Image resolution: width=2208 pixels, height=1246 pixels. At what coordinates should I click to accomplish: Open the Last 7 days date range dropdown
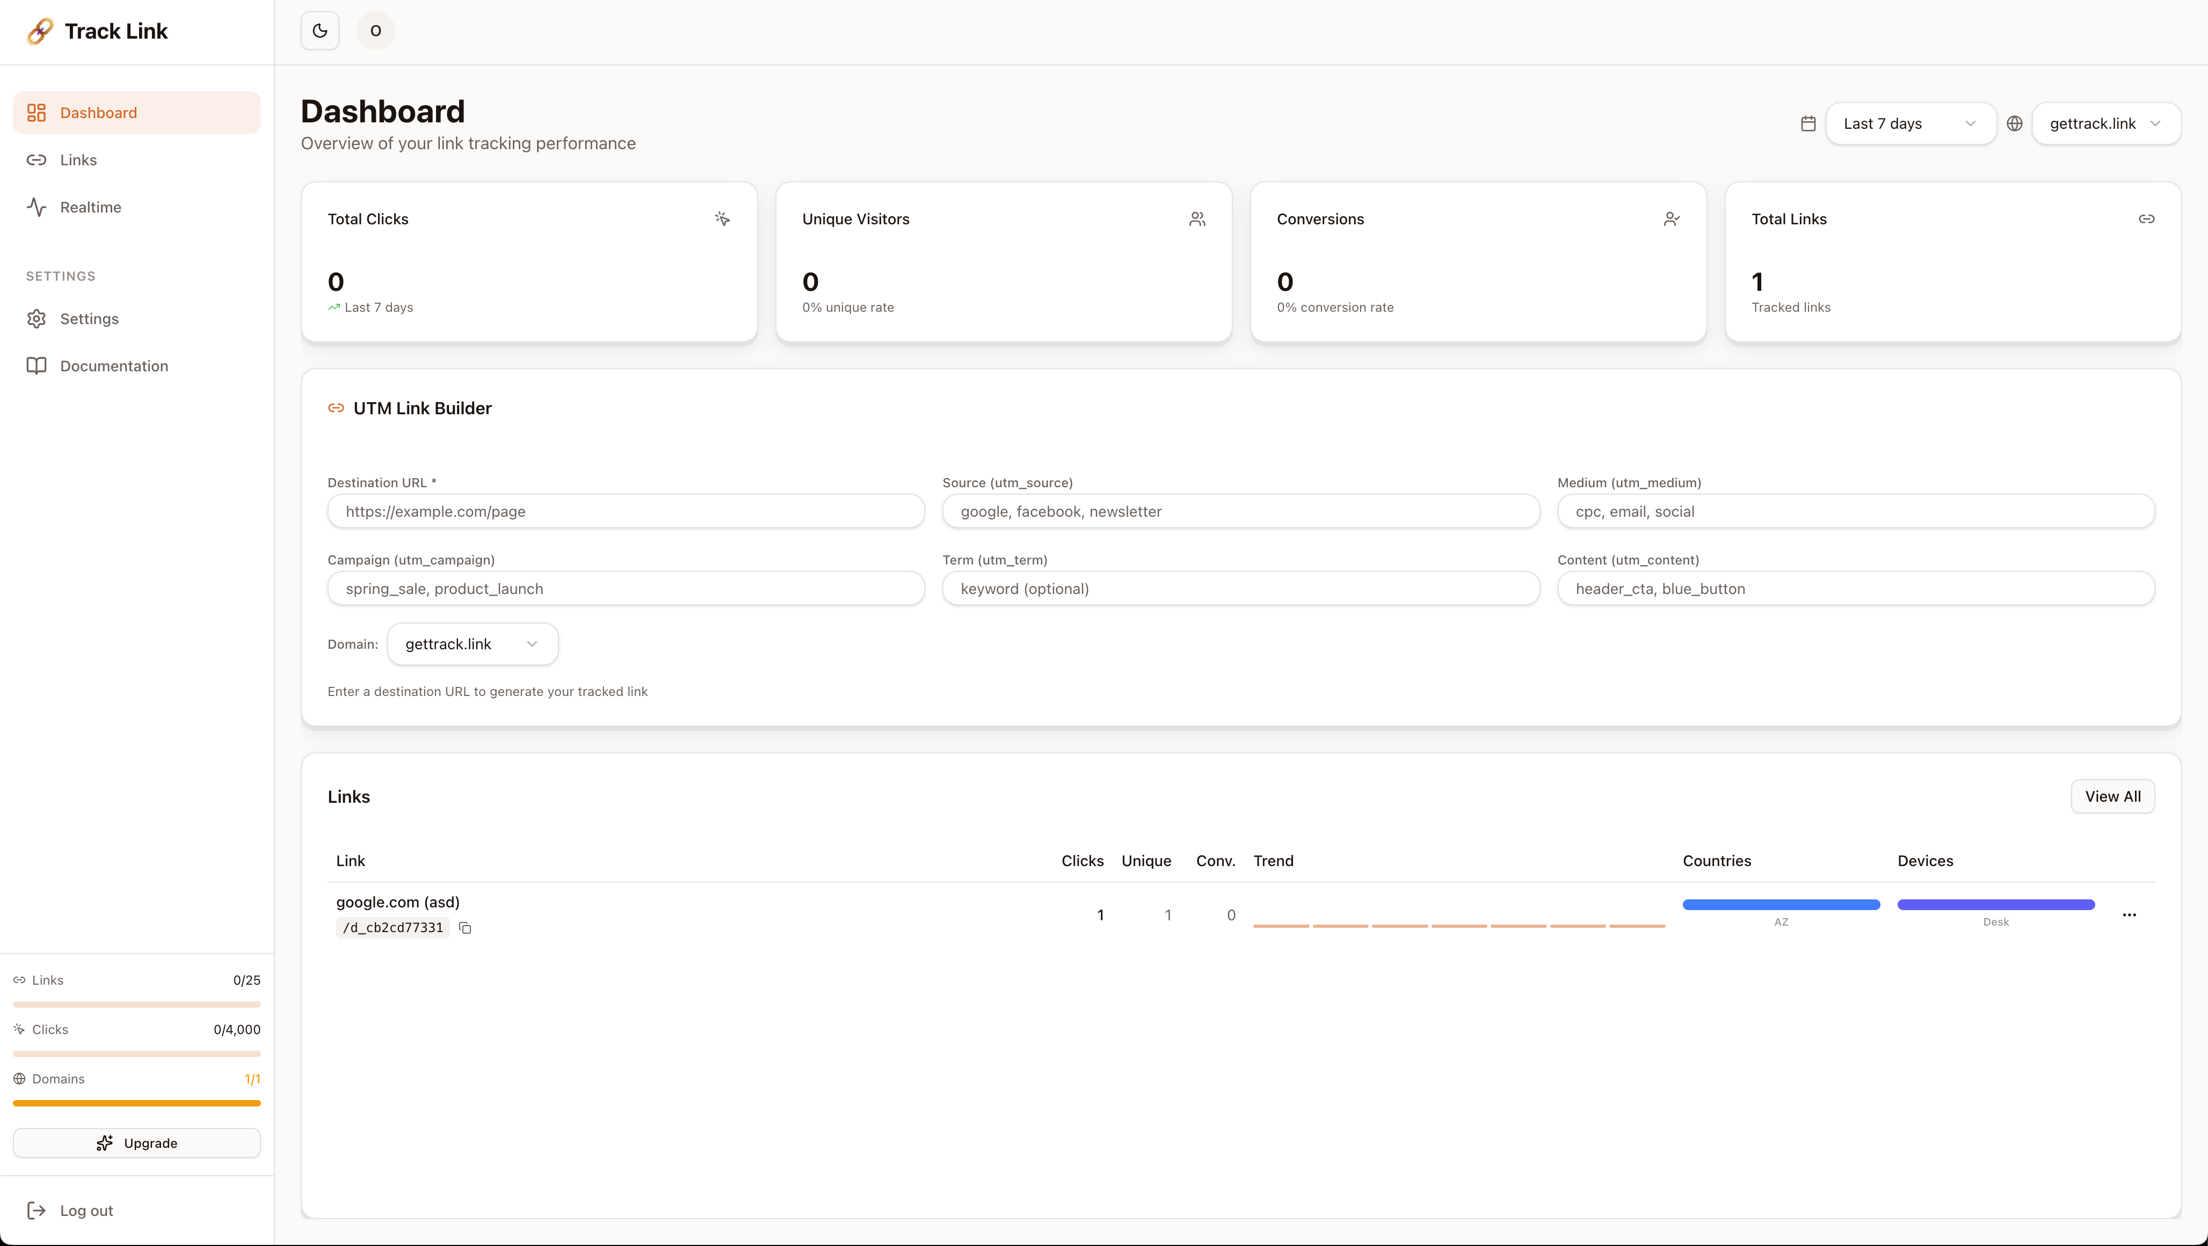point(1911,123)
